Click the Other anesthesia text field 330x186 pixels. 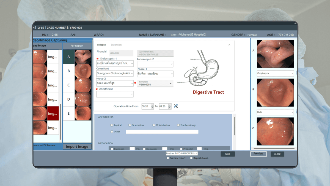tap(162, 132)
